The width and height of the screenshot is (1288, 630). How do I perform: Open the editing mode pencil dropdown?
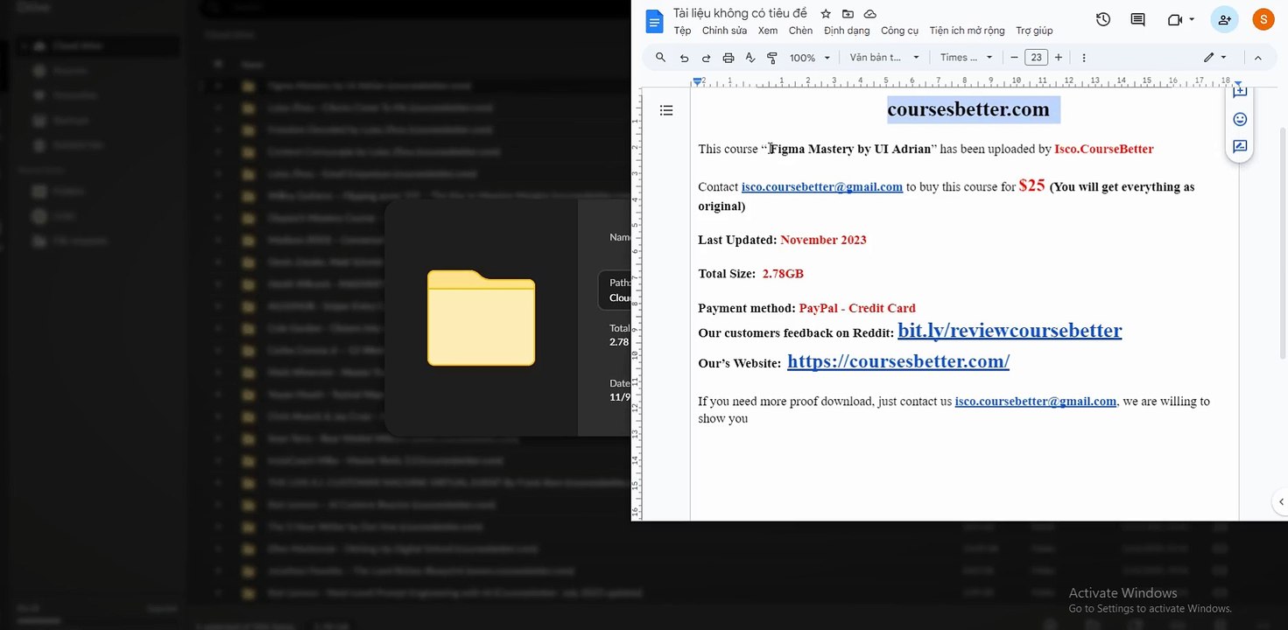pos(1214,58)
